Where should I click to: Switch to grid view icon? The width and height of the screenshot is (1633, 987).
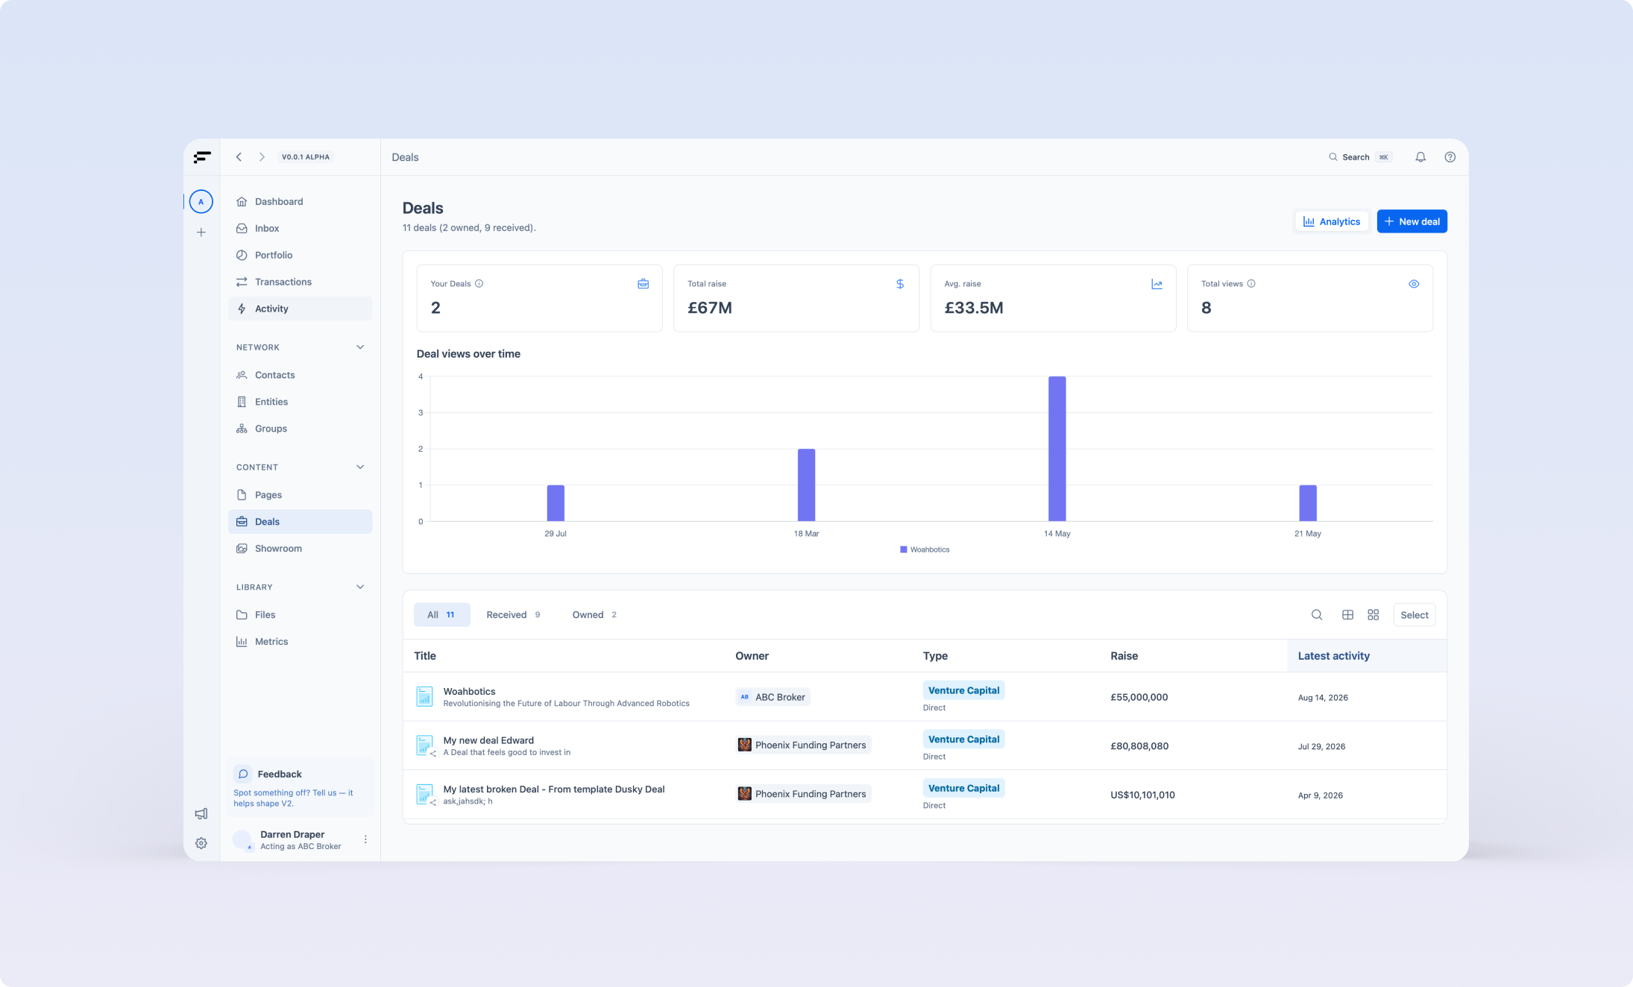[1374, 615]
